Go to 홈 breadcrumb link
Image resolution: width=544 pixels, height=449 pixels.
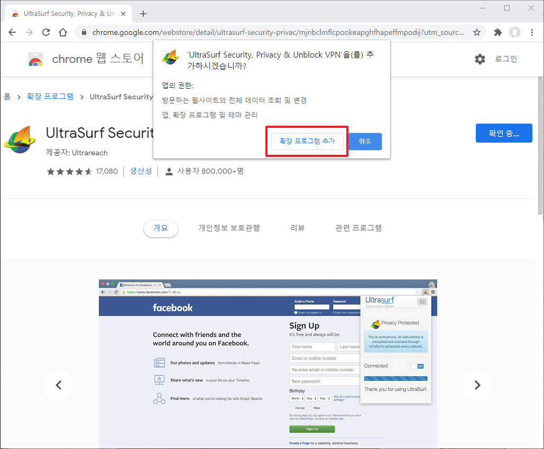(x=7, y=96)
